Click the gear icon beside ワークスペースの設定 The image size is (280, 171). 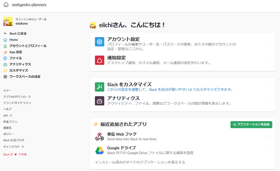(x=5, y=77)
